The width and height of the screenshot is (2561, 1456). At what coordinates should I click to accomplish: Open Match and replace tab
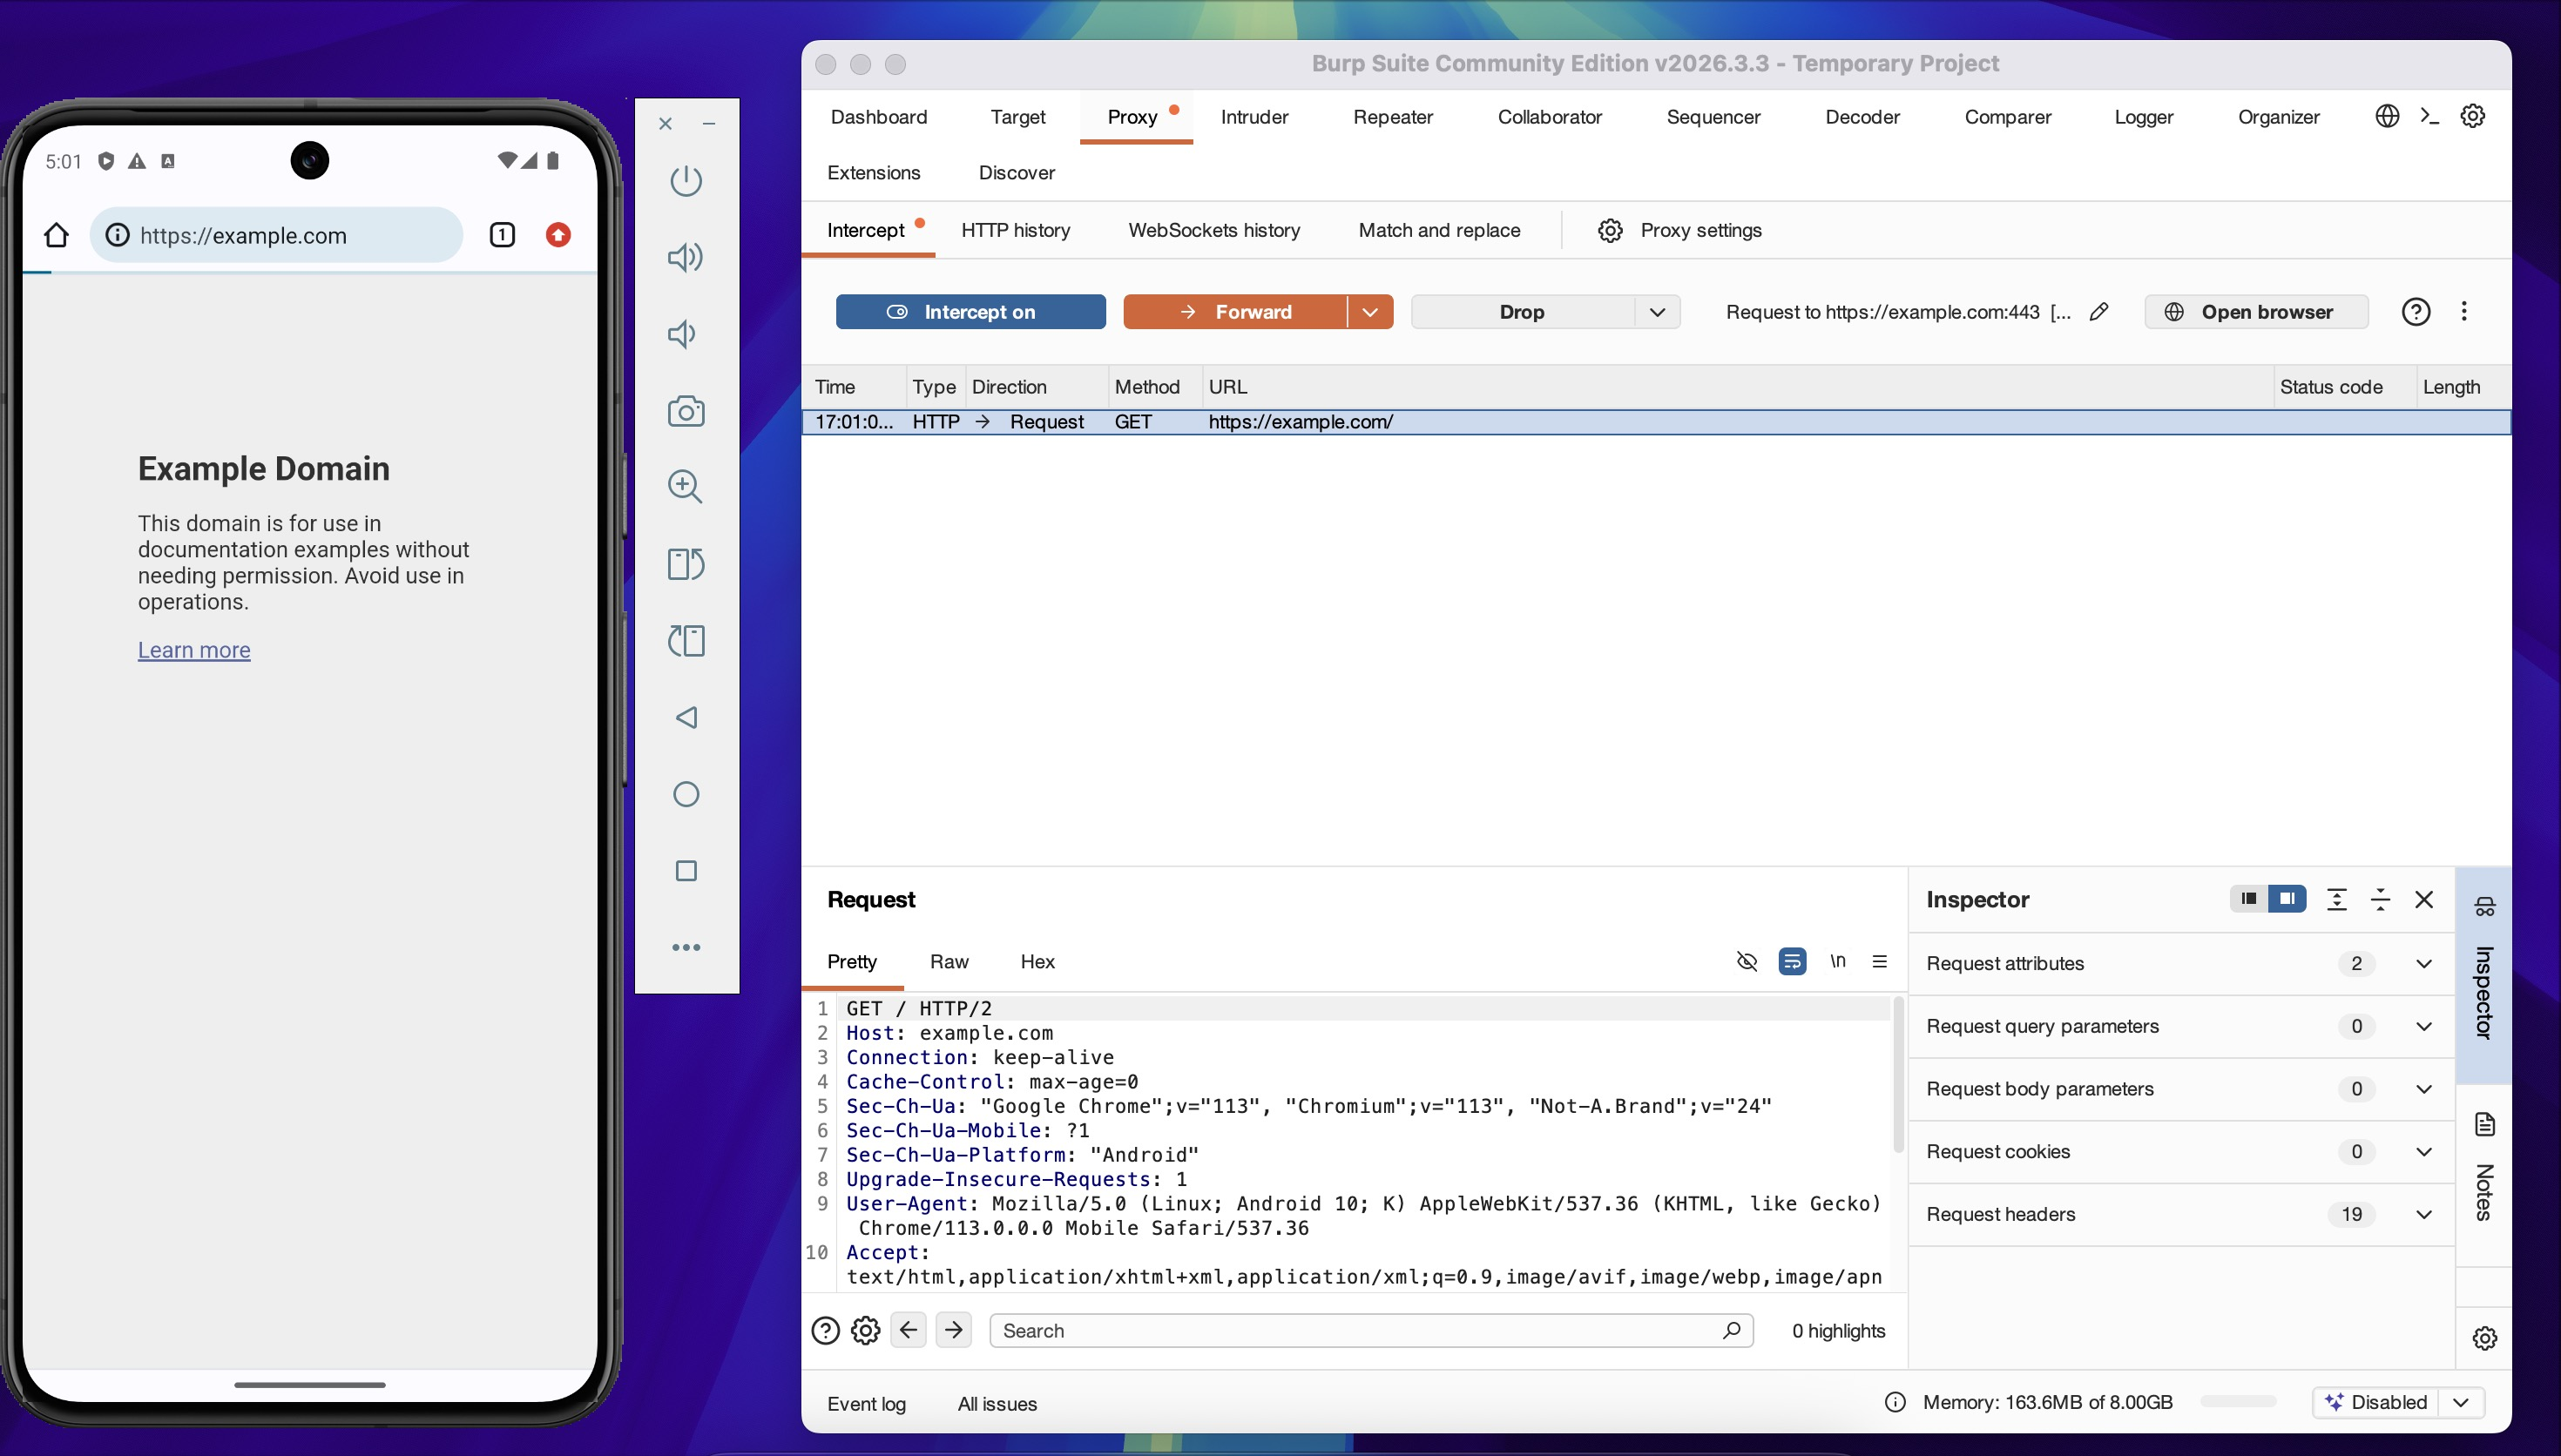(x=1439, y=230)
